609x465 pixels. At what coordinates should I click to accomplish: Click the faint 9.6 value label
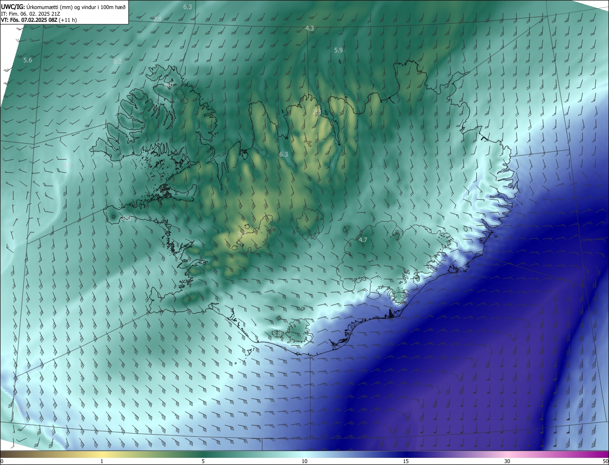coord(67,165)
